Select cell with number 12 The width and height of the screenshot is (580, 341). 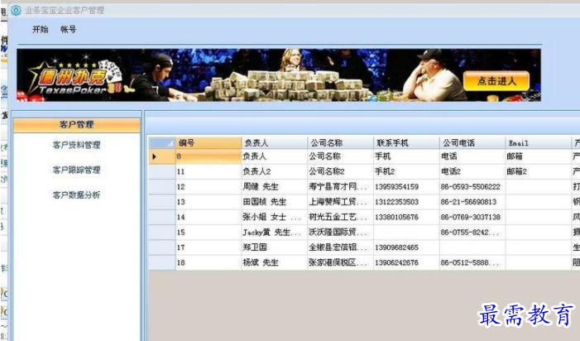point(209,187)
